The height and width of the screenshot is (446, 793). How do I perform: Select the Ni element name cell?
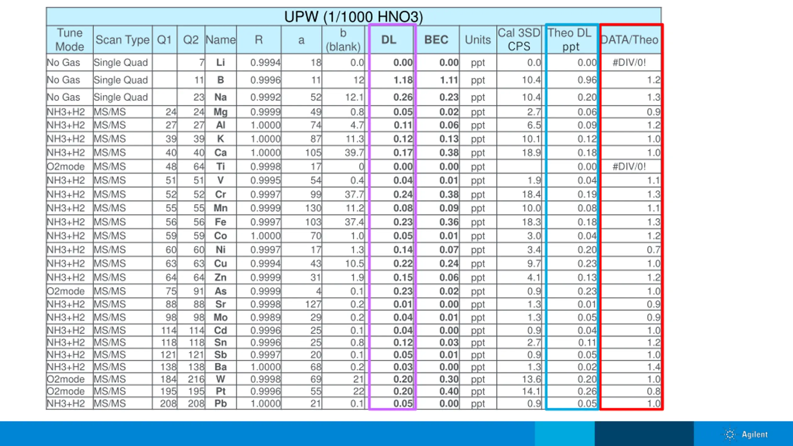(x=221, y=250)
